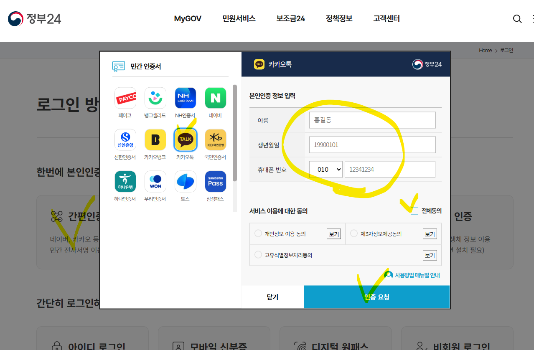
Task: Select the 제3자정보제공동의 radio
Action: pos(354,233)
